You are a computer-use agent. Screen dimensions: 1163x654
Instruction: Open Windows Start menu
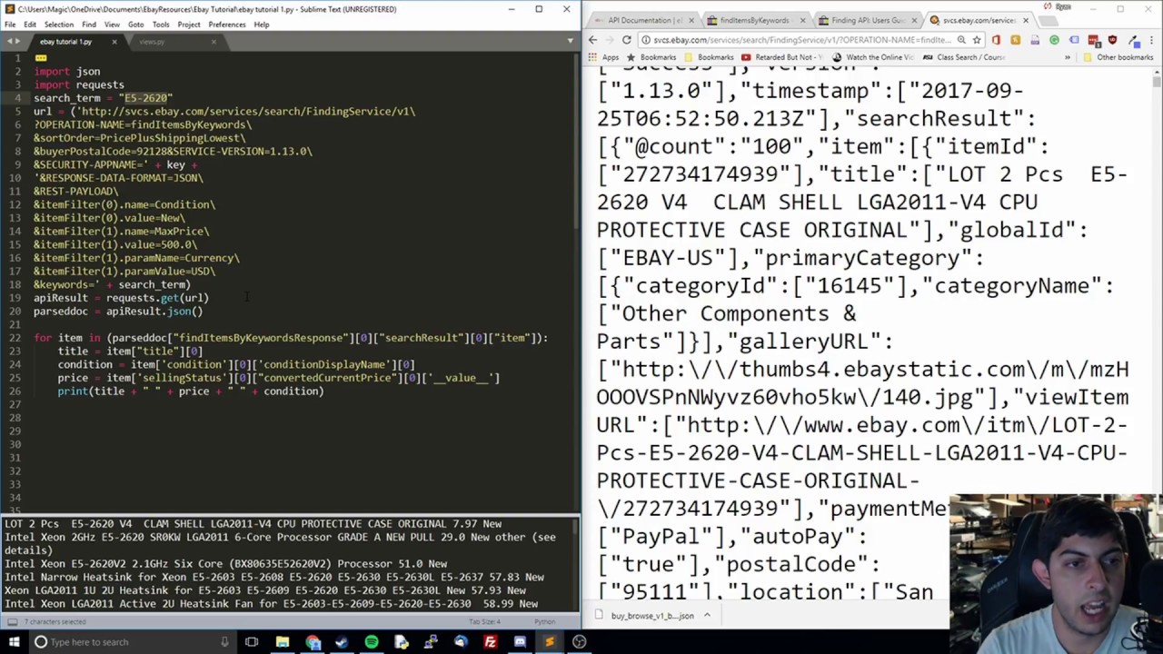tap(14, 642)
